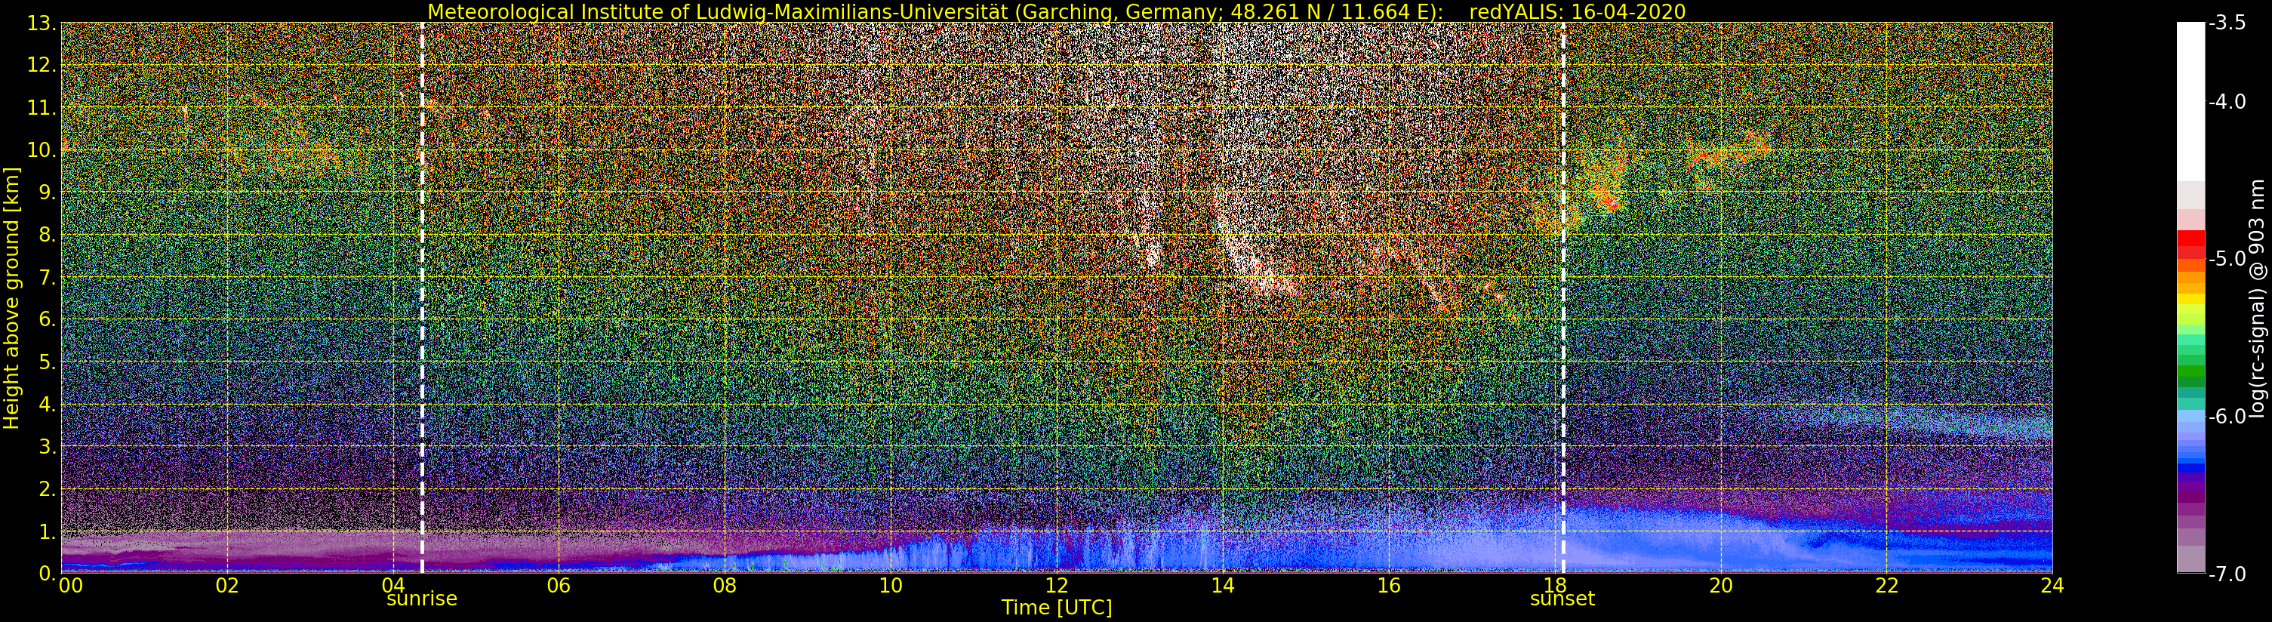The height and width of the screenshot is (622, 2272).
Task: Click the height axis tick label '10.'
Action: click(42, 150)
